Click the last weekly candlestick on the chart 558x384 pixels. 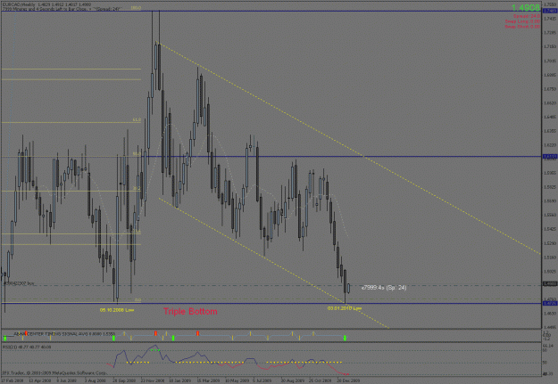pos(349,288)
